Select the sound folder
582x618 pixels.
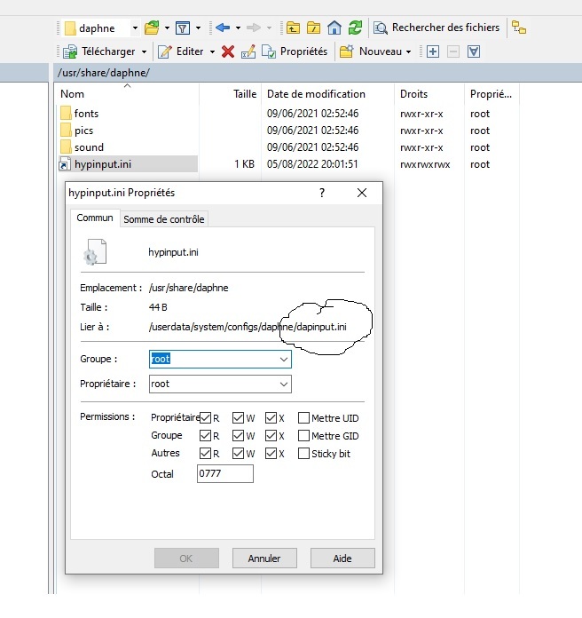(x=83, y=147)
